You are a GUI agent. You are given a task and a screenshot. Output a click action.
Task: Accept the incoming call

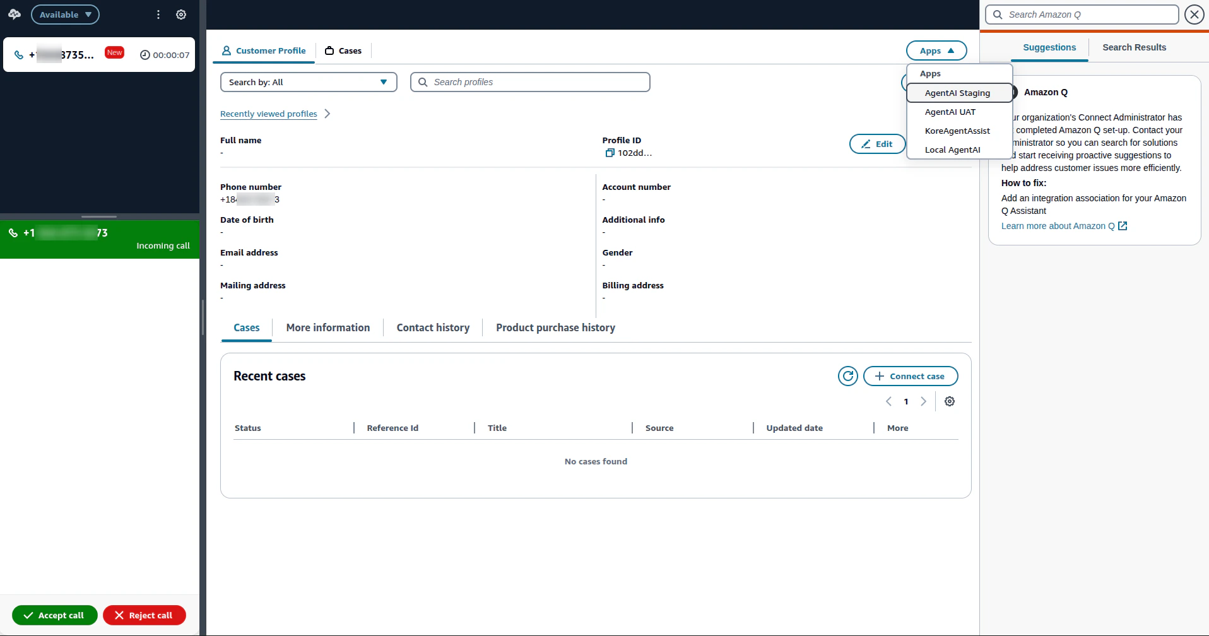coord(55,615)
